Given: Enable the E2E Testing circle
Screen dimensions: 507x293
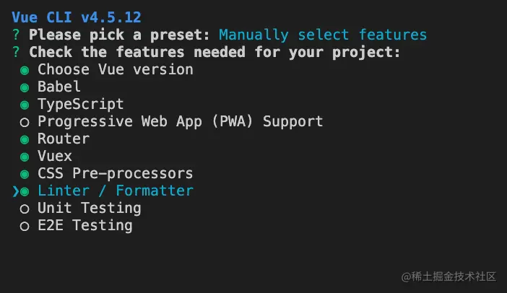Looking at the screenshot, I should pyautogui.click(x=25, y=226).
